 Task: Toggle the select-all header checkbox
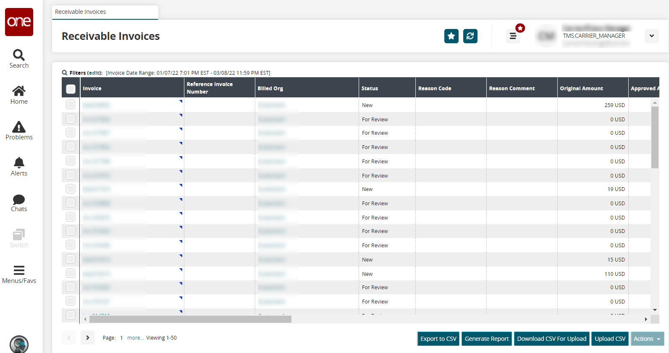(71, 89)
